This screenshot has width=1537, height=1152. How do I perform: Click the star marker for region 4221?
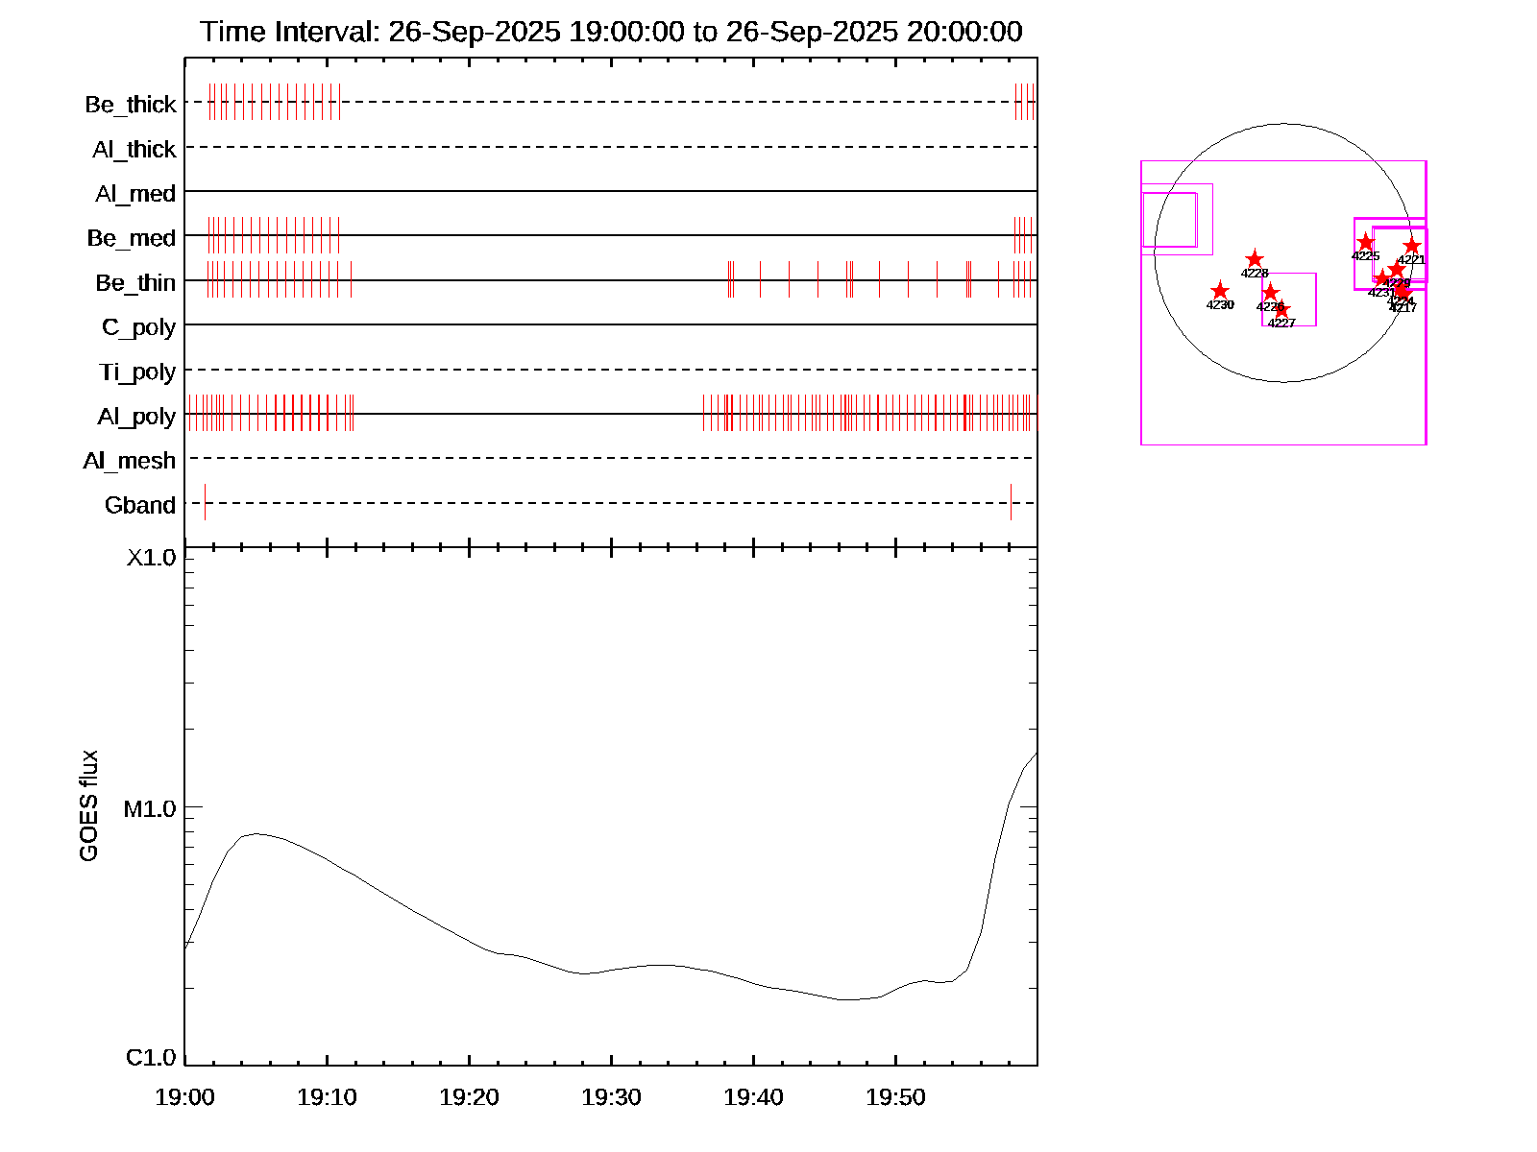(1411, 246)
